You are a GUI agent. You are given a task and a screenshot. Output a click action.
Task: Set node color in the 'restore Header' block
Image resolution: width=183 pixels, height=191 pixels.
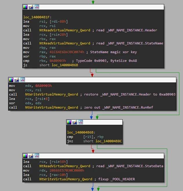pos(11,80)
